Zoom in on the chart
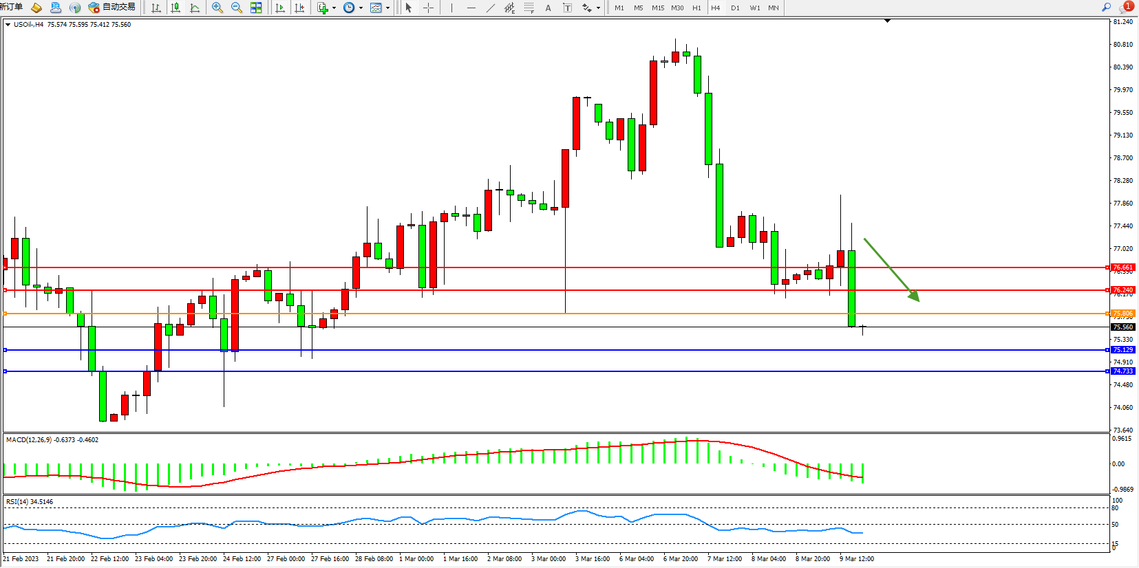1139x568 pixels. tap(217, 8)
